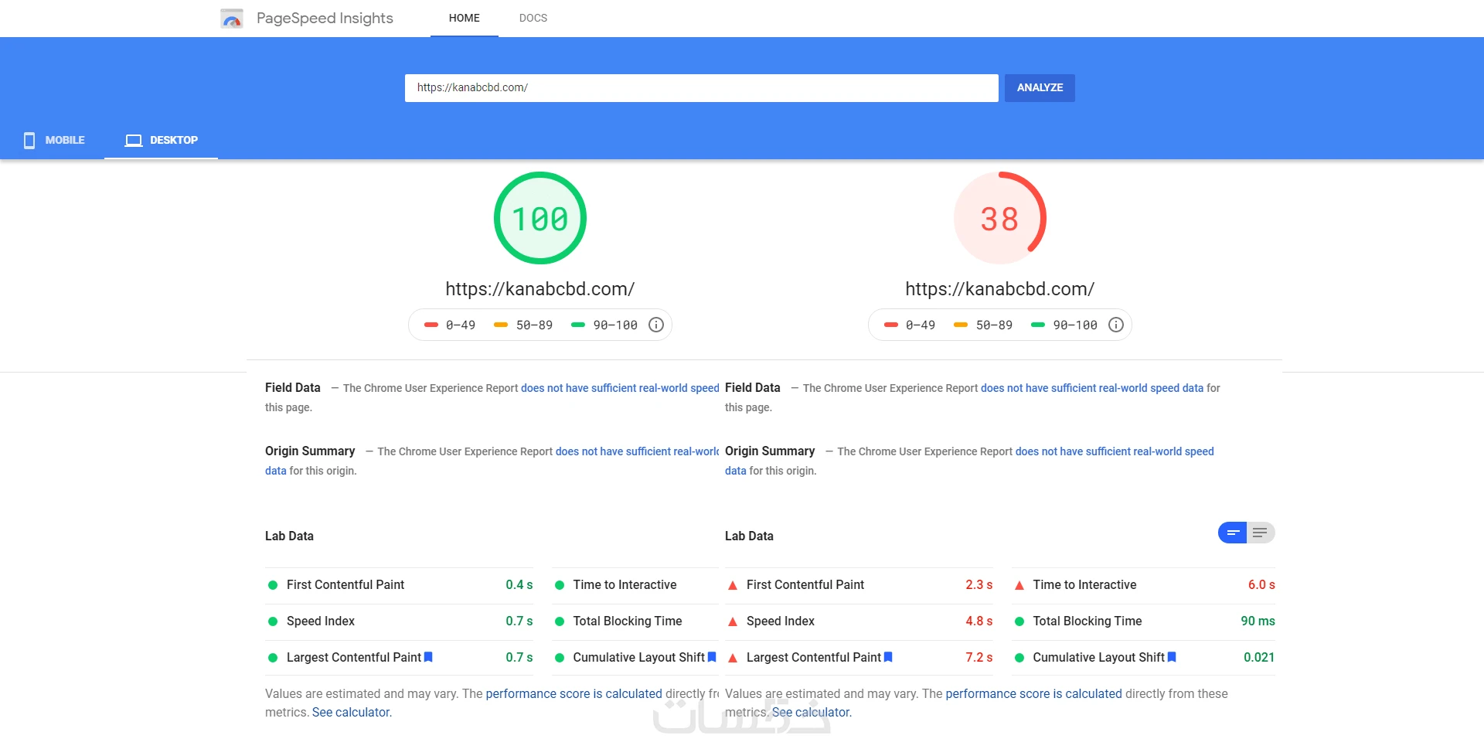Click red triangle beside Largest Contentful Paint 7.2 s
Image resolution: width=1484 pixels, height=749 pixels.
click(733, 658)
